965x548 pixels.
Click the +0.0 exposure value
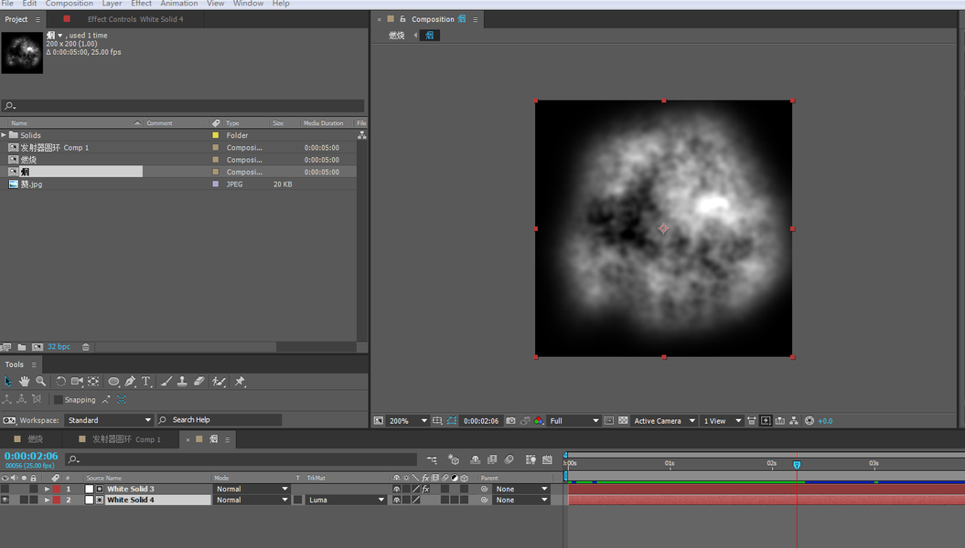825,421
